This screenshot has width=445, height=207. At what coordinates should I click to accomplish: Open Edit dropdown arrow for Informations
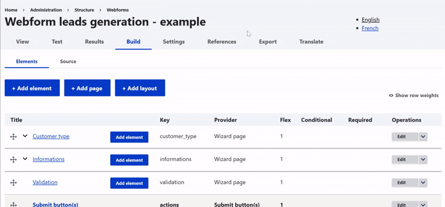[423, 160]
